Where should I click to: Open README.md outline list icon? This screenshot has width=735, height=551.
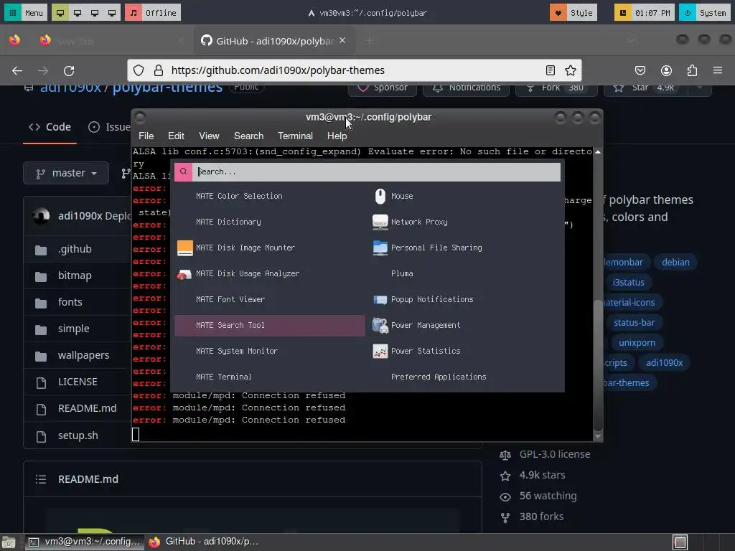pos(41,479)
